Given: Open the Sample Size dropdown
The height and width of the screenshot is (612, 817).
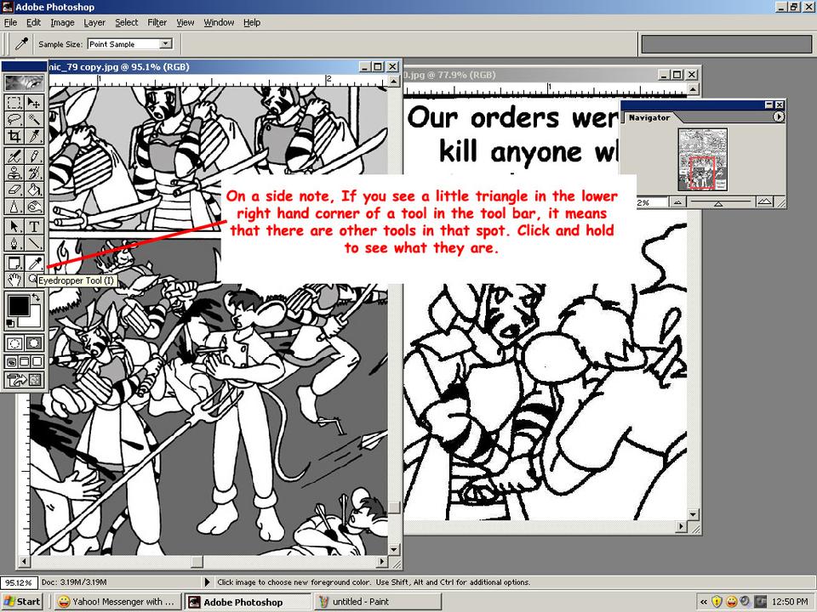Looking at the screenshot, I should point(166,44).
